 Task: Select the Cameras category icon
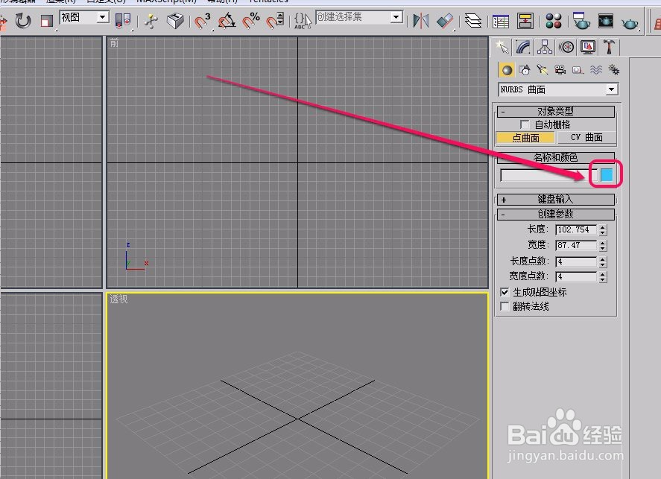560,70
